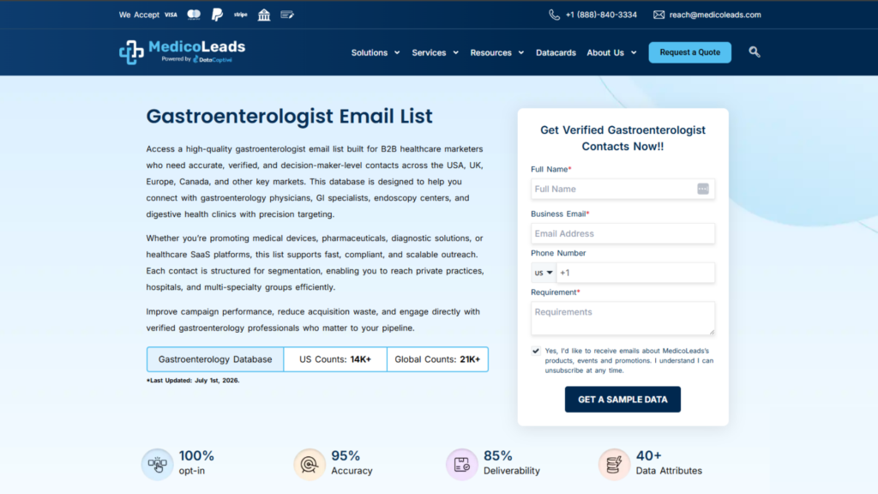Viewport: 878px width, 494px height.
Task: Open the Services dropdown menu
Action: [x=435, y=52]
